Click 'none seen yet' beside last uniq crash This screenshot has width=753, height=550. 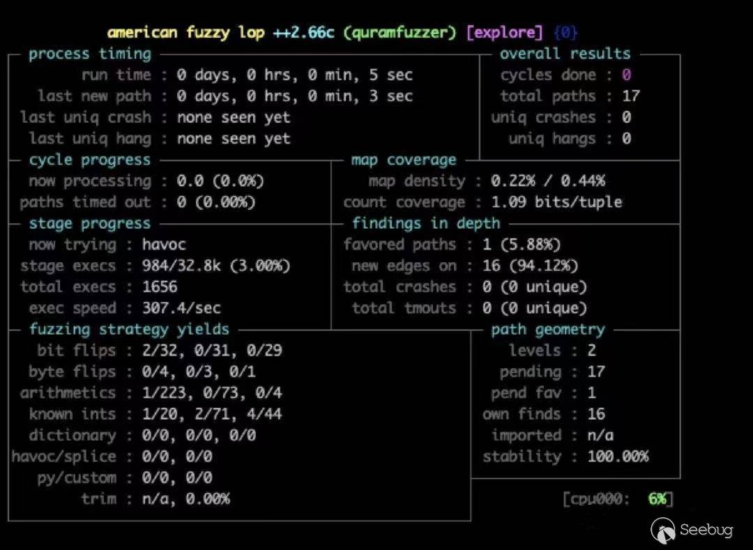pyautogui.click(x=234, y=117)
